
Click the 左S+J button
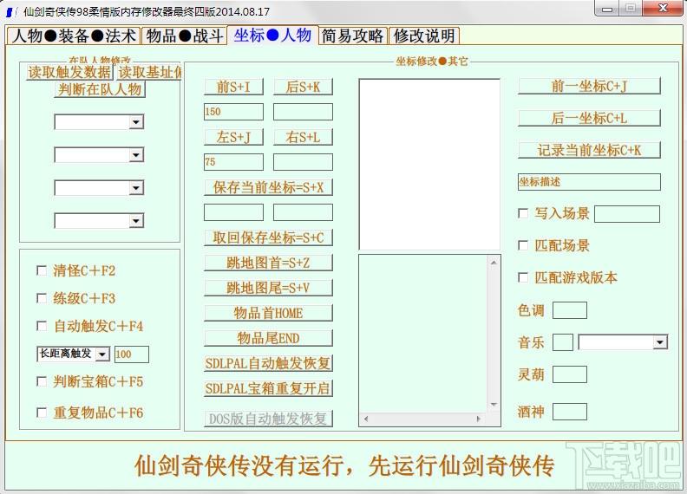233,137
